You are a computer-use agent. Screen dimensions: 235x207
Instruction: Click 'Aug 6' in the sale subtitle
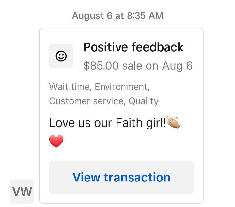[x=177, y=66]
